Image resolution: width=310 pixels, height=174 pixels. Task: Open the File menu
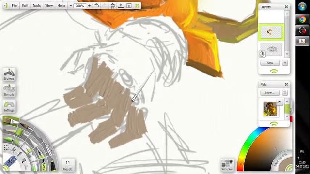point(15,6)
